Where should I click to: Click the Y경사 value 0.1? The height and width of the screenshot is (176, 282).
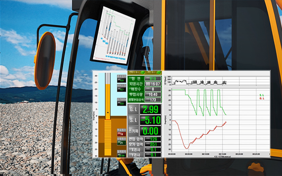(153, 155)
